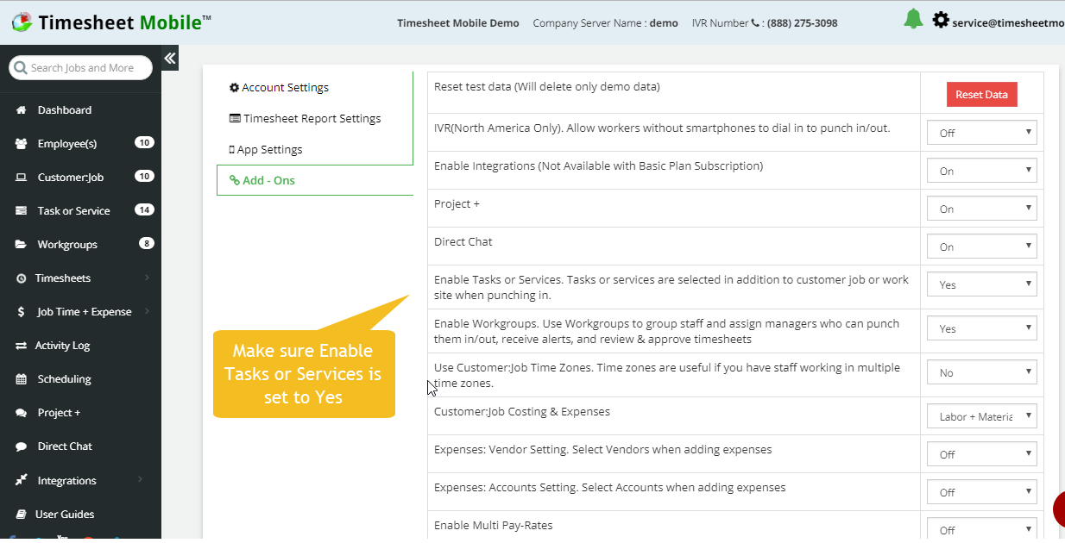The height and width of the screenshot is (543, 1065).
Task: Expand the Integrations submenu arrow
Action: coord(140,480)
